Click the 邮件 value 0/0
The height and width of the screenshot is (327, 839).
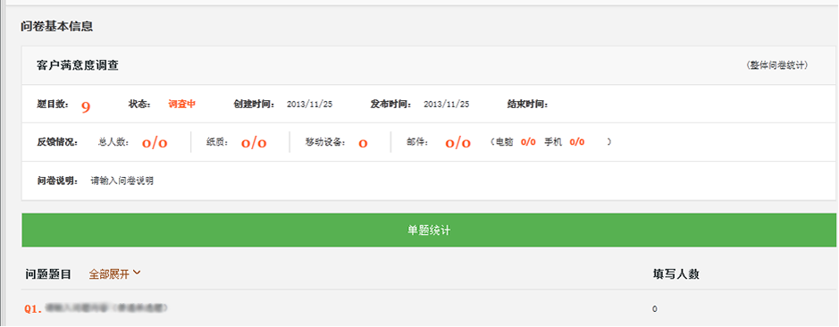(458, 142)
